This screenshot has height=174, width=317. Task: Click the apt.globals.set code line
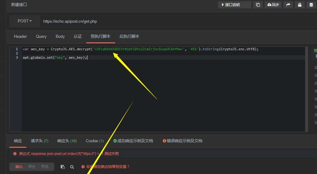(55, 57)
